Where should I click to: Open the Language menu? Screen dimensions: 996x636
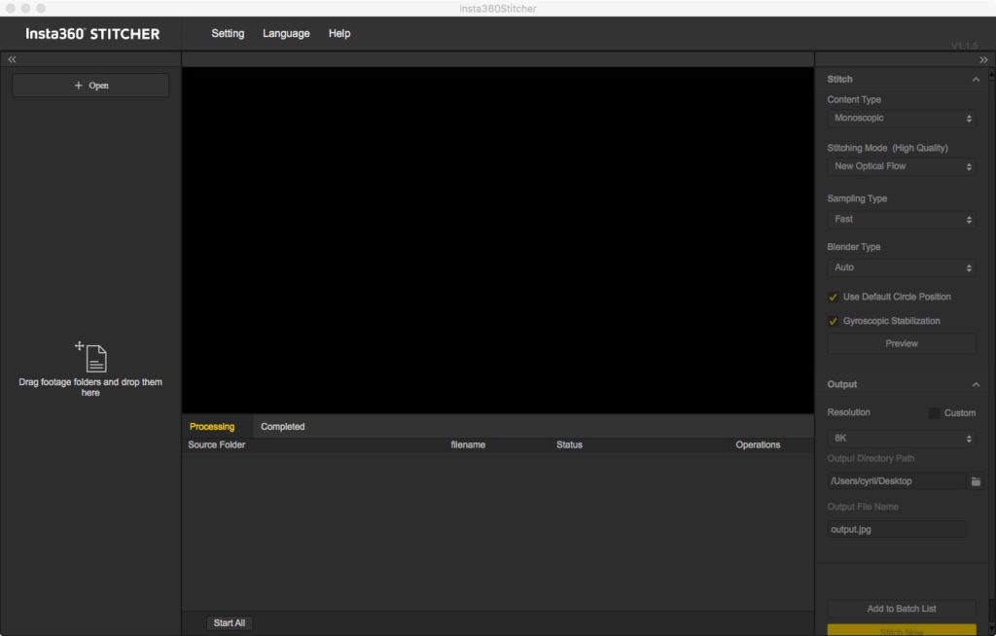pos(286,33)
